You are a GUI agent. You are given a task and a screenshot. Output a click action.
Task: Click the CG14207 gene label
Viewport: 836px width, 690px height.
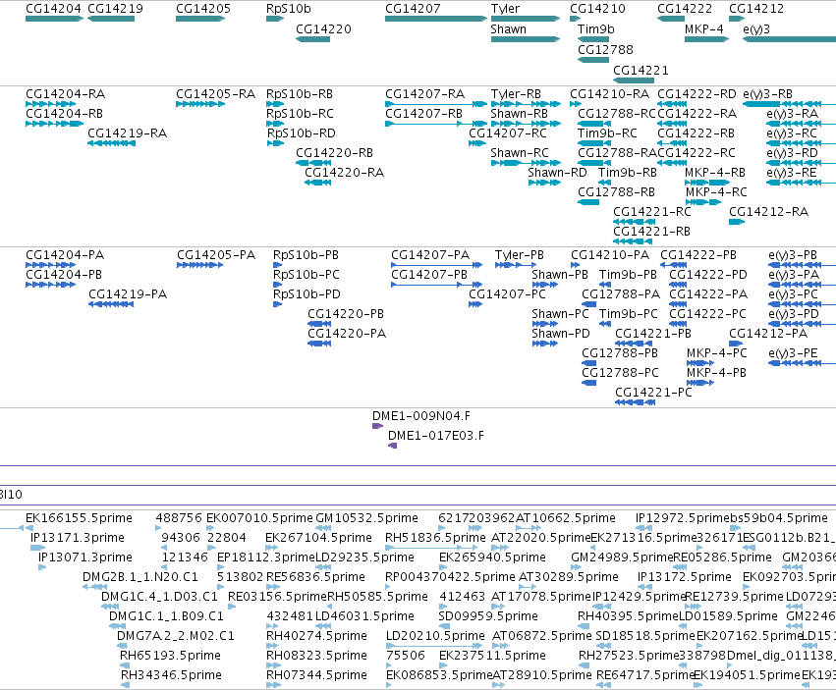pyautogui.click(x=413, y=9)
